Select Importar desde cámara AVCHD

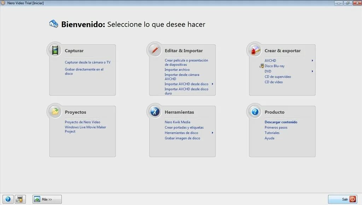tap(182, 77)
